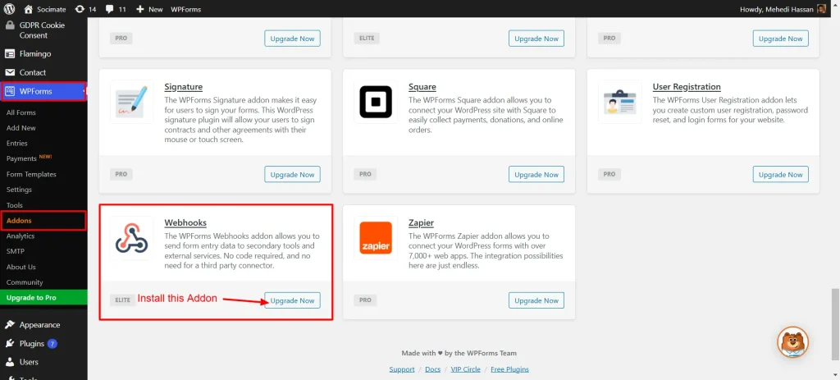The width and height of the screenshot is (840, 380).
Task: Open the New content dropdown in admin bar
Action: tap(149, 9)
